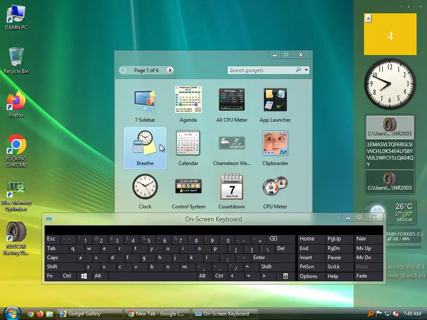
Task: Go to the previous gadget page
Action: pyautogui.click(x=123, y=70)
